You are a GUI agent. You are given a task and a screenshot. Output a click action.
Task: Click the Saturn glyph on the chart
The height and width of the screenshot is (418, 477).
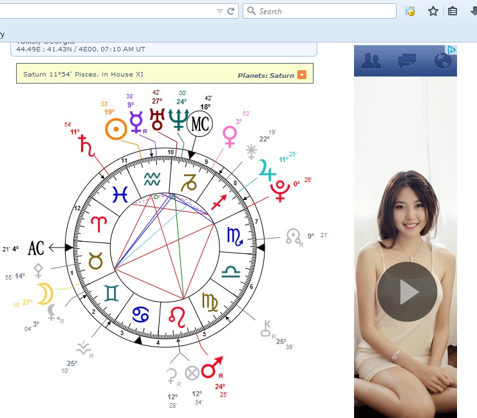tap(87, 145)
